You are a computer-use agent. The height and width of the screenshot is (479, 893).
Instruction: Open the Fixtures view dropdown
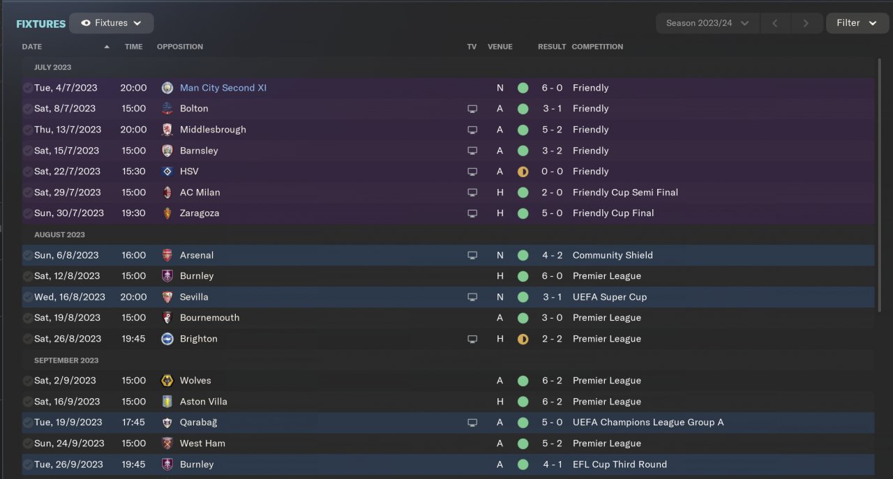(x=112, y=23)
